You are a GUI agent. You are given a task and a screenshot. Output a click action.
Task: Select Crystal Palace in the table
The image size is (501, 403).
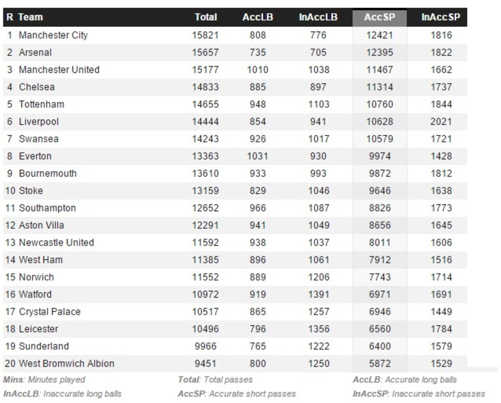[50, 312]
